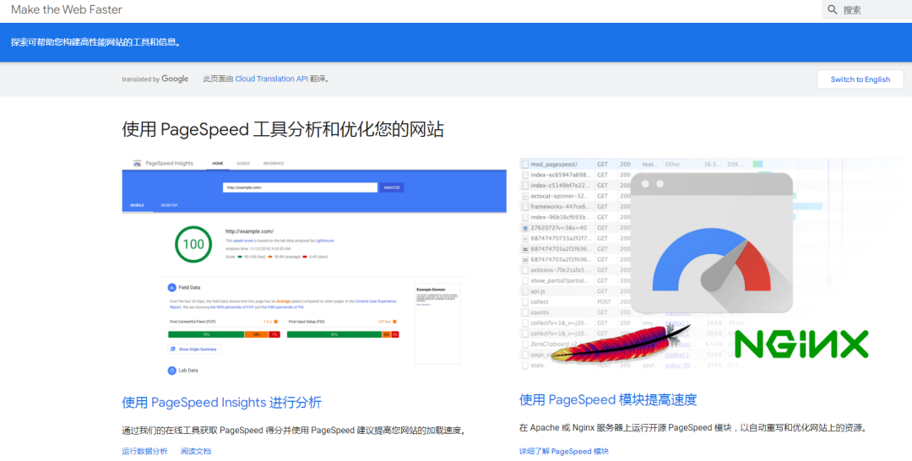
Task: Click the translated by Google logo
Action: pyautogui.click(x=155, y=79)
